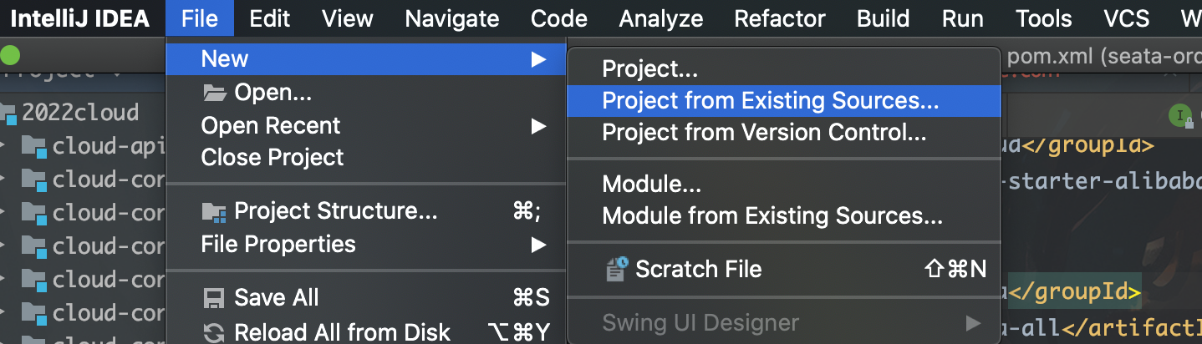Screen dimensions: 1202x344
Task: Click the green window zoom button
Action: tap(9, 57)
